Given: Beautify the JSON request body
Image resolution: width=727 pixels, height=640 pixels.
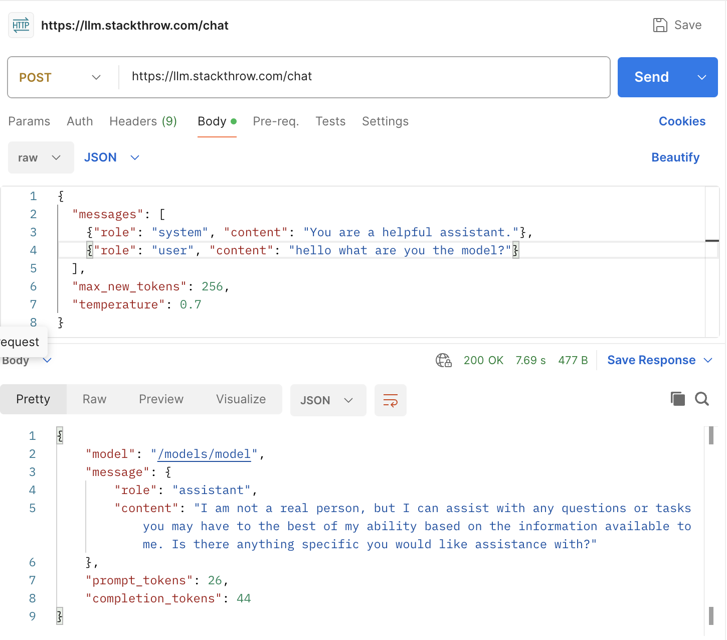Looking at the screenshot, I should [675, 157].
